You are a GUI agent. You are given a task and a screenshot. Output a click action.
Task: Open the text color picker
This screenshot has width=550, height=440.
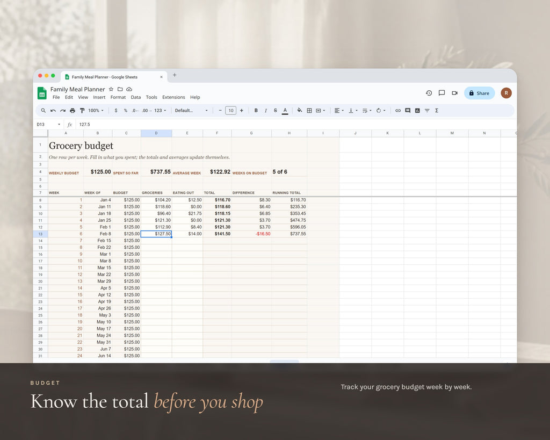(x=285, y=111)
